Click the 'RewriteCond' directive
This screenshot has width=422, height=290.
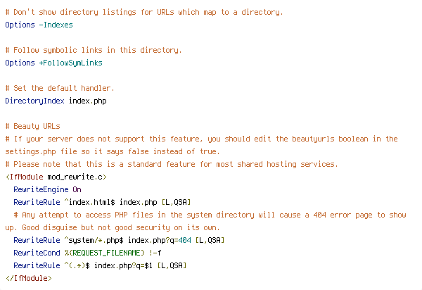click(37, 253)
